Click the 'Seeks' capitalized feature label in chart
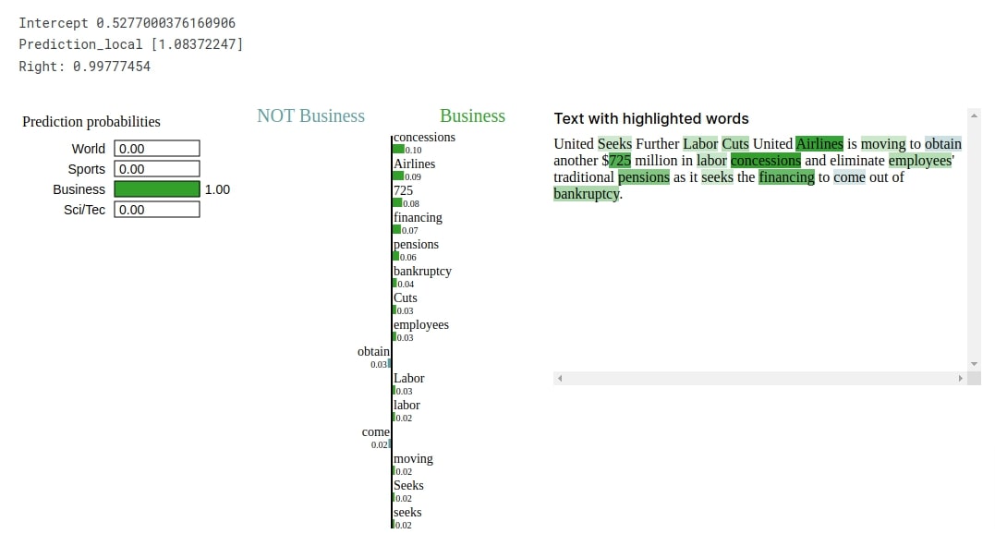The height and width of the screenshot is (546, 995). coord(408,486)
